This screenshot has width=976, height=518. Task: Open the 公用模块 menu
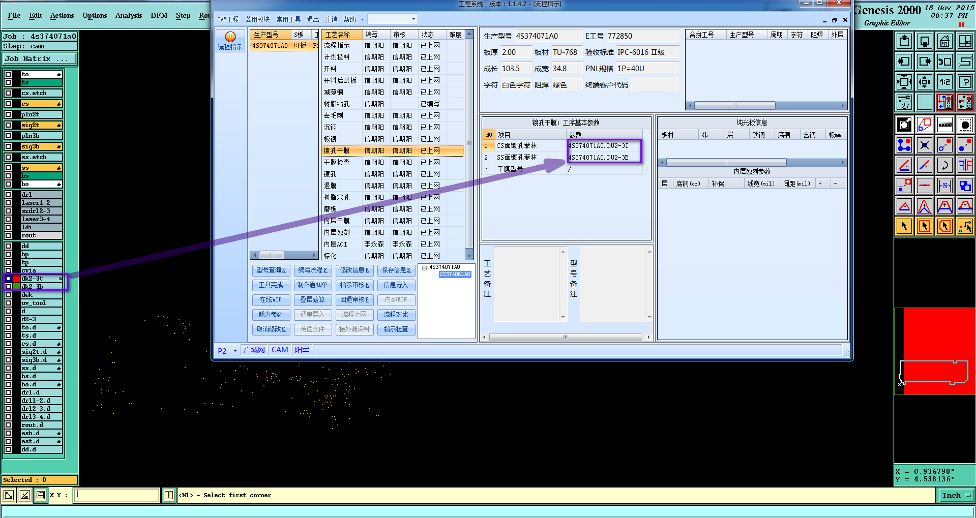258,19
